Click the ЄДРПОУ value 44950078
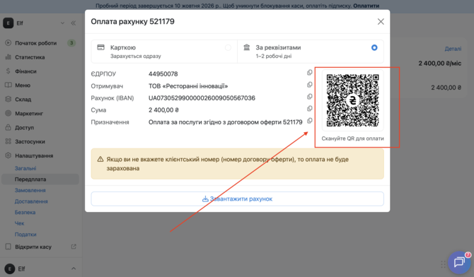The height and width of the screenshot is (277, 474). [163, 74]
